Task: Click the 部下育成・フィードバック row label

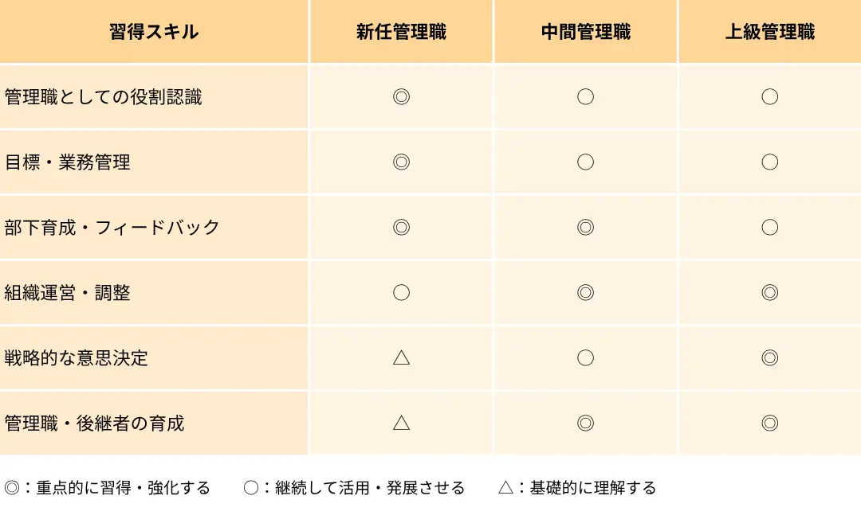Action: point(112,228)
